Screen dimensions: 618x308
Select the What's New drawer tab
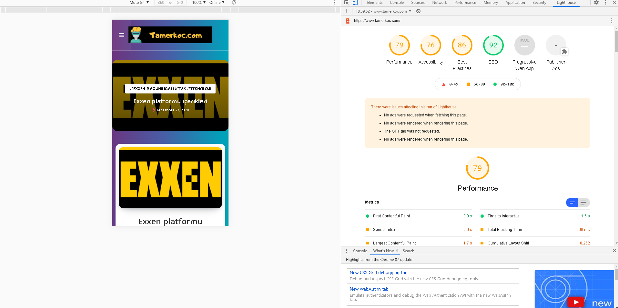click(x=383, y=251)
